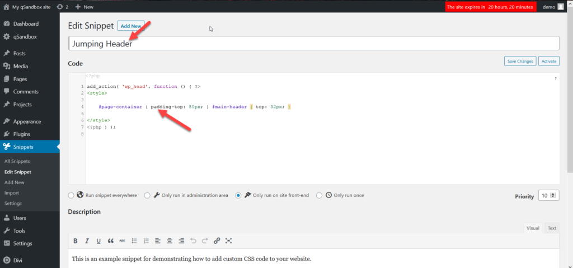573x268 pixels.
Task: Toggle italic in the description editor
Action: point(87,241)
